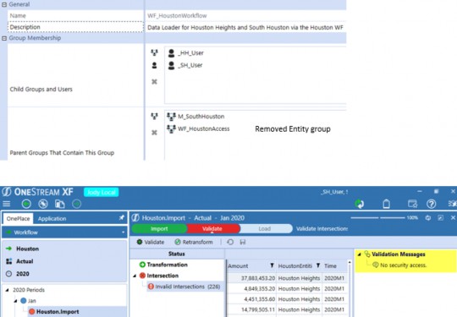Click the Houston workflow profile selector

[x=27, y=249]
